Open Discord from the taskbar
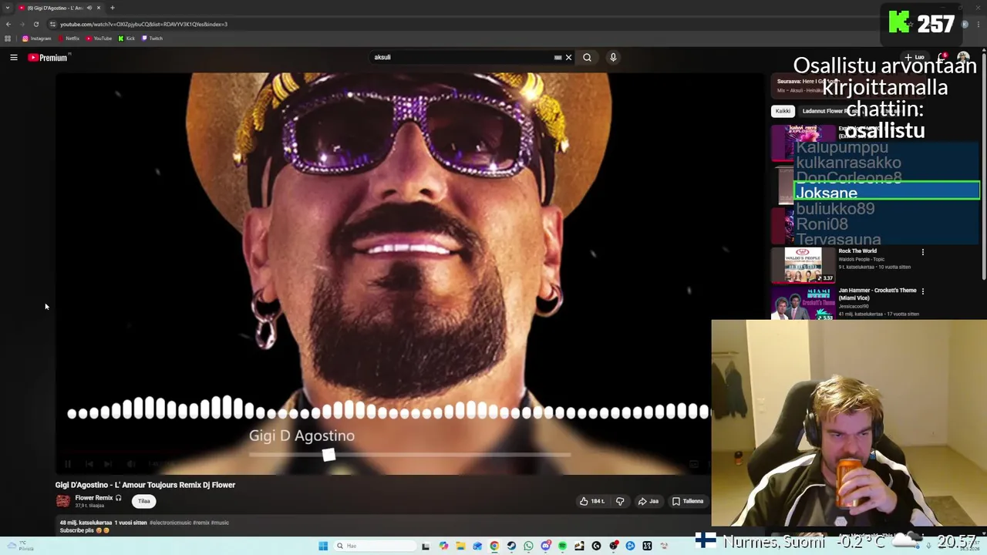 pyautogui.click(x=545, y=546)
